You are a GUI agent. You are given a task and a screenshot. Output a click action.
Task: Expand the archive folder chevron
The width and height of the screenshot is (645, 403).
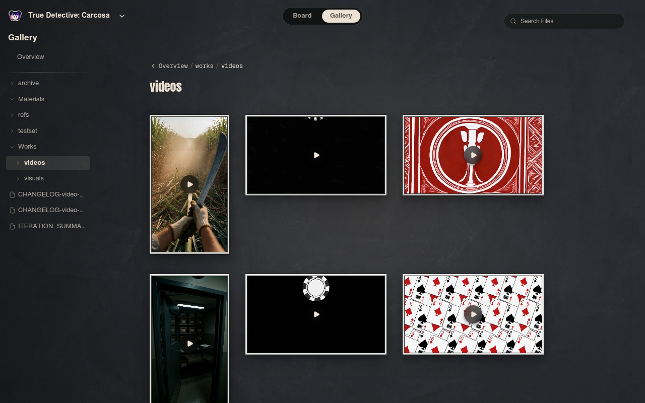[12, 83]
